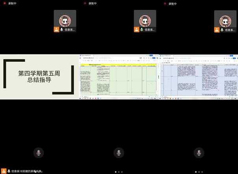Click orange host icon on tile above blue spreadsheet
Viewport: 238px width, 174px height.
coord(217,30)
